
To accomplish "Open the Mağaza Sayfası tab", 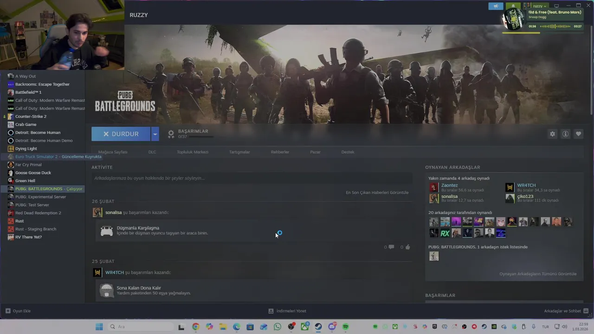I will [x=113, y=152].
